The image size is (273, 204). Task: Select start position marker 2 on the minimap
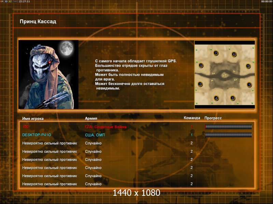pyautogui.click(x=200, y=84)
